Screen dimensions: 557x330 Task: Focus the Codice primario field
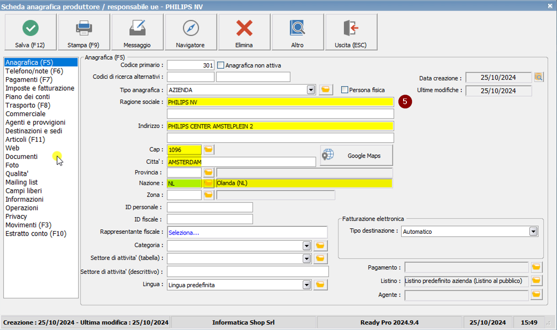pyautogui.click(x=191, y=66)
